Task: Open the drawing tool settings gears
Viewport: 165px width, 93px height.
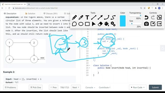Action: [x=113, y=24]
